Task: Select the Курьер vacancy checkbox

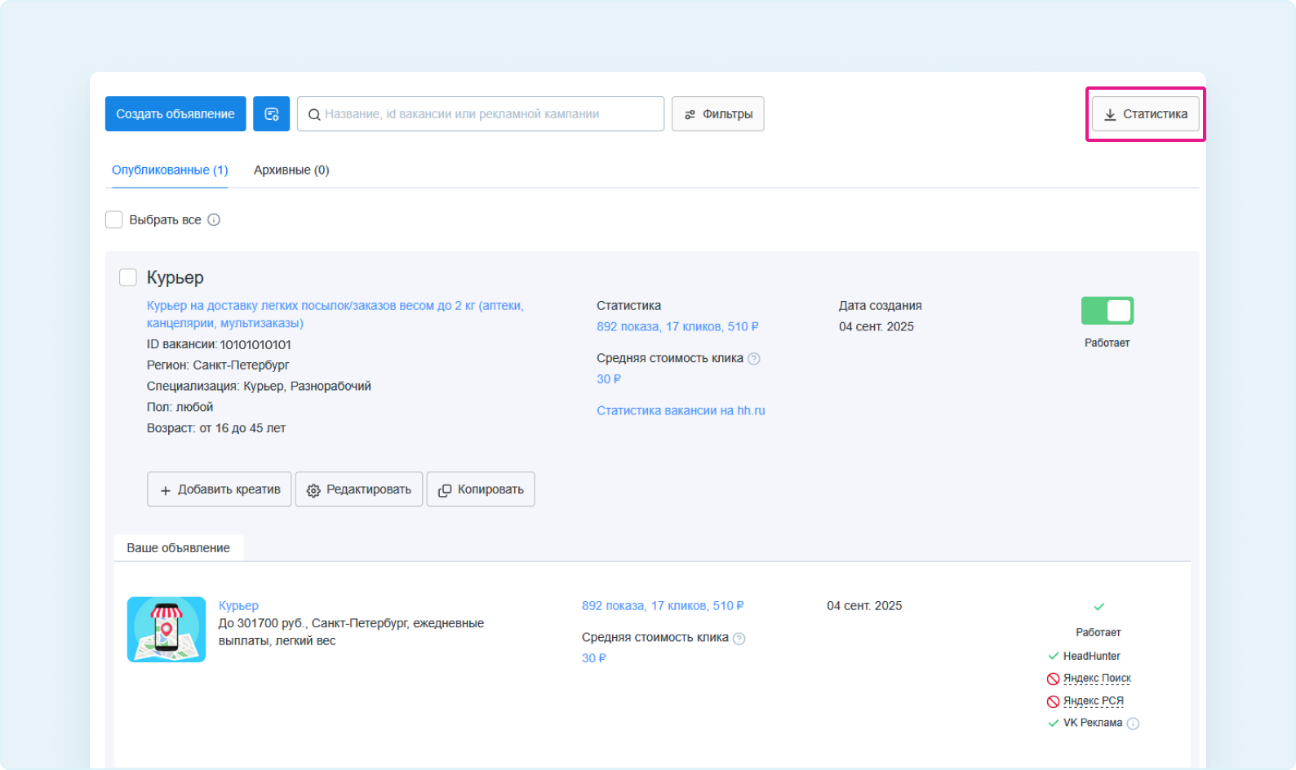Action: [128, 277]
